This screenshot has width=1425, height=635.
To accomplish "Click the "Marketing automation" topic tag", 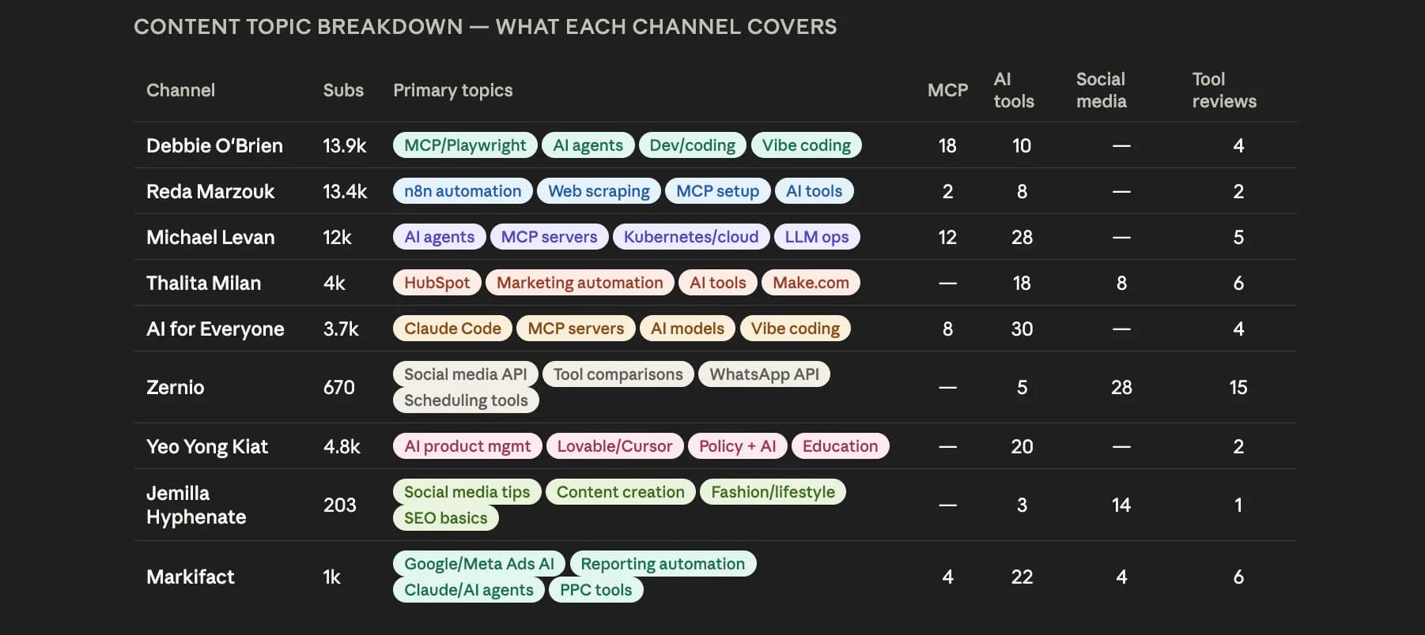I will pyautogui.click(x=580, y=283).
